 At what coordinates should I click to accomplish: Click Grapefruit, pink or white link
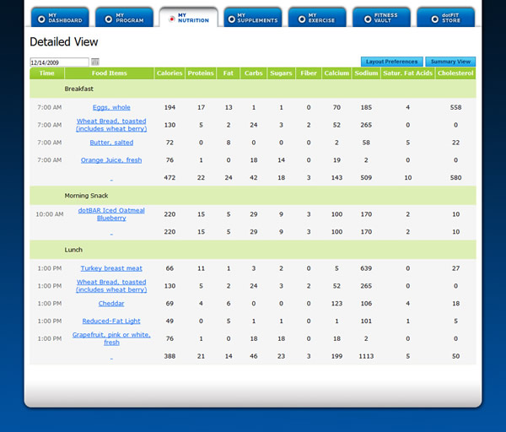pyautogui.click(x=111, y=338)
